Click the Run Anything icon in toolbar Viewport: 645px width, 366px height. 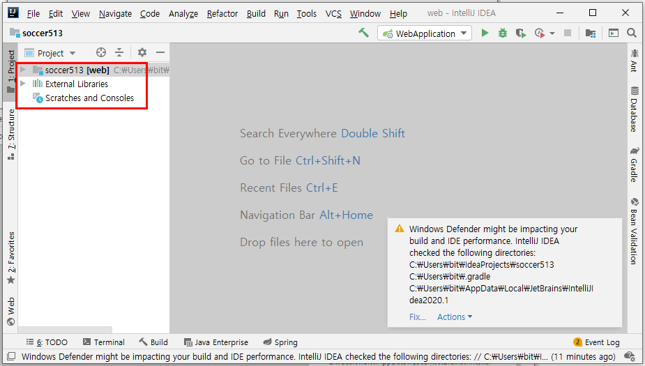click(614, 33)
